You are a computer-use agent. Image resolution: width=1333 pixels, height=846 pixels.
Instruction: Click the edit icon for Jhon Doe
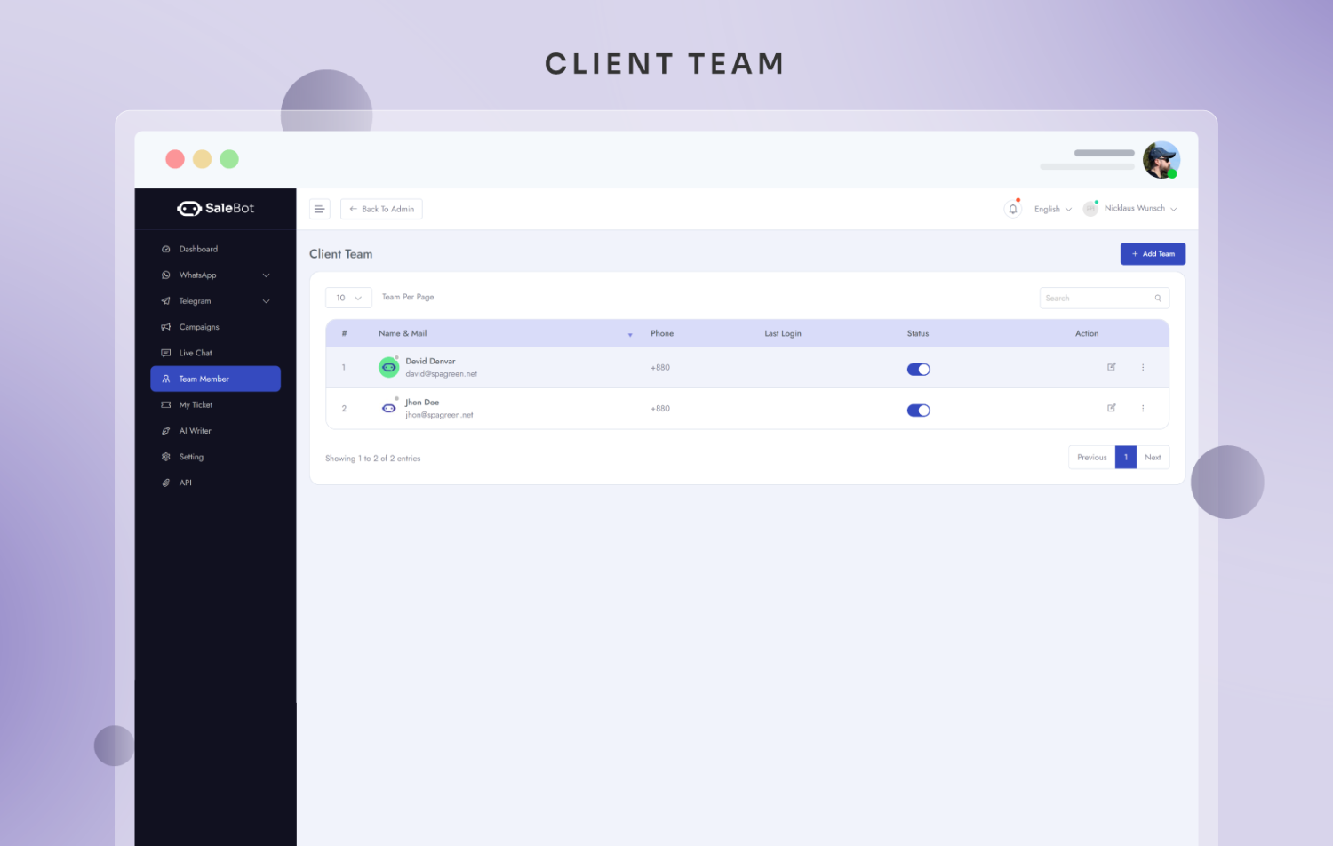tap(1111, 408)
